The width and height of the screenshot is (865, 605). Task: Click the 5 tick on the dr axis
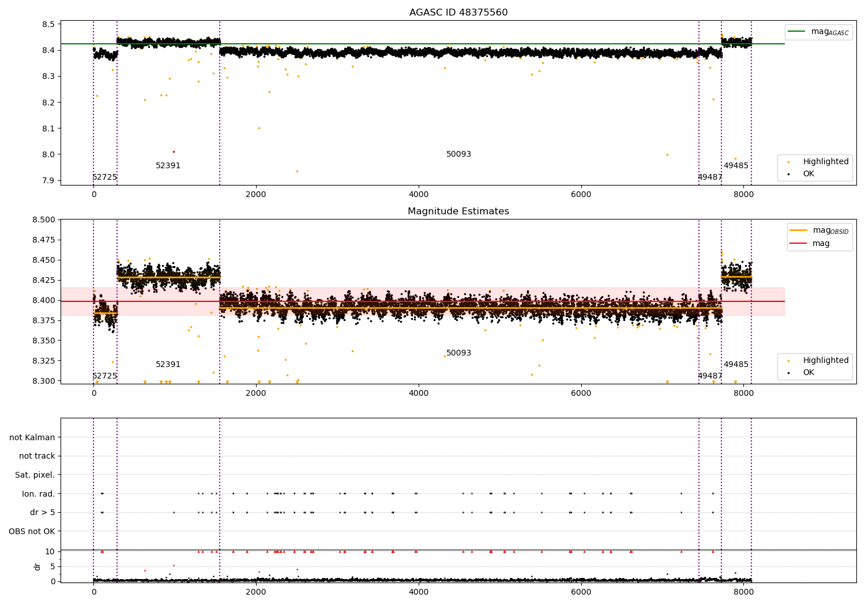pos(52,566)
